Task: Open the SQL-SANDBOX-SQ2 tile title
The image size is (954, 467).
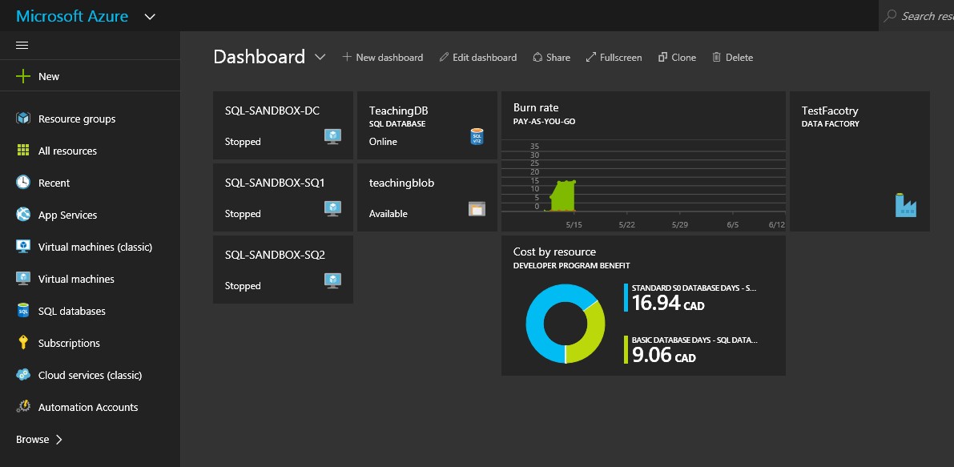Action: (x=275, y=255)
